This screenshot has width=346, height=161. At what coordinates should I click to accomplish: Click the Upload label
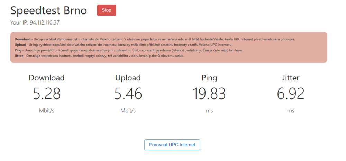[128, 78]
